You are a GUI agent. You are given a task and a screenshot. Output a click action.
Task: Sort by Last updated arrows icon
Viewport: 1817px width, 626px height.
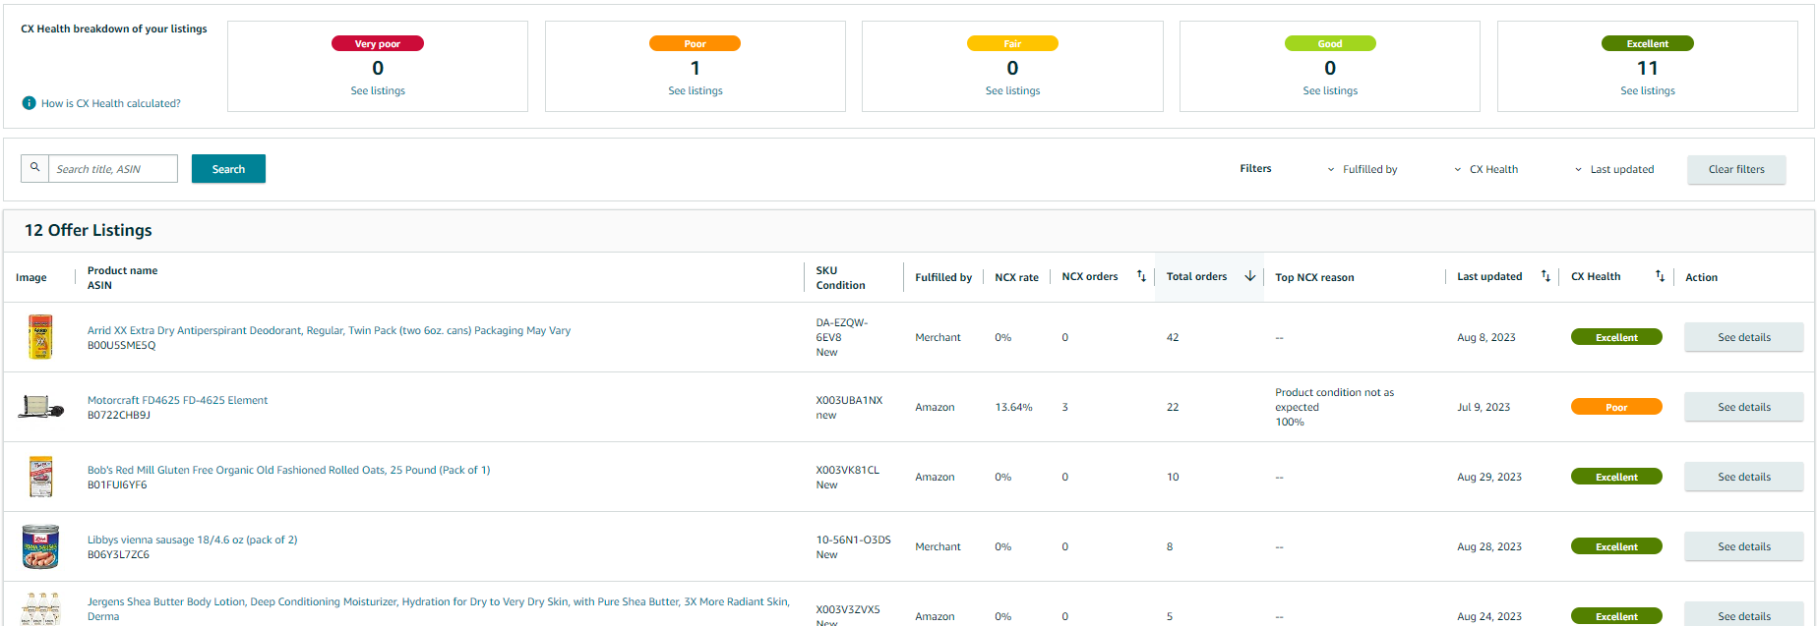point(1545,276)
